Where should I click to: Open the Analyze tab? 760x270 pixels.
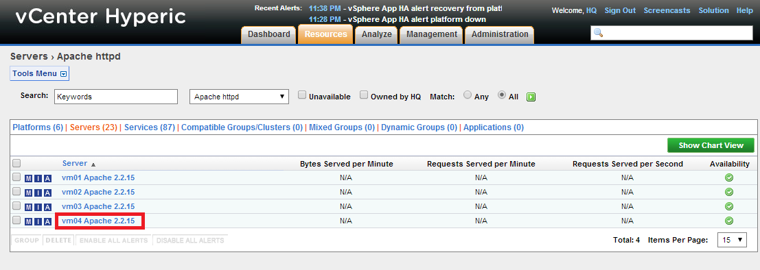point(377,34)
